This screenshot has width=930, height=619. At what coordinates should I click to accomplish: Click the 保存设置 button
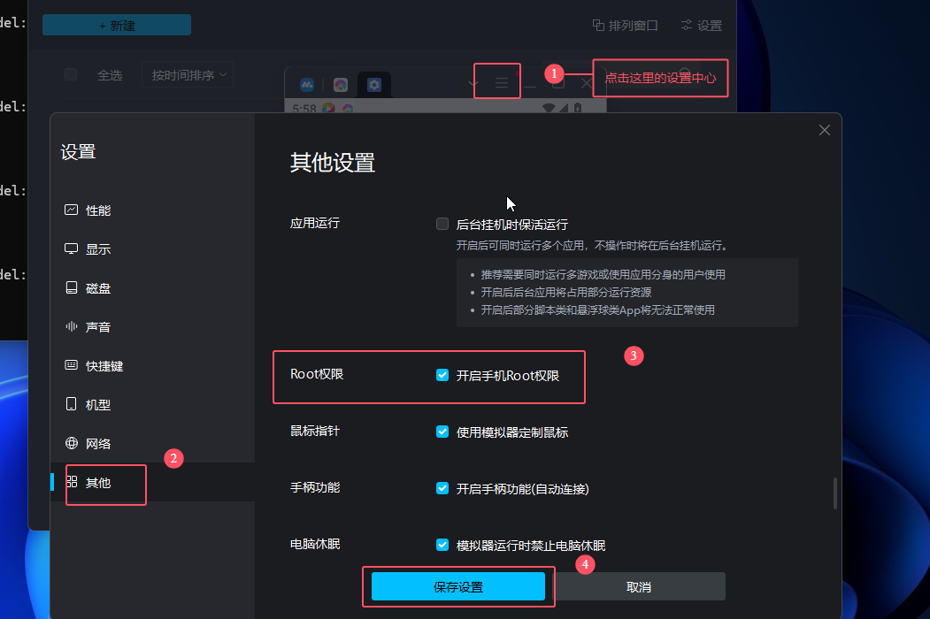tap(458, 586)
